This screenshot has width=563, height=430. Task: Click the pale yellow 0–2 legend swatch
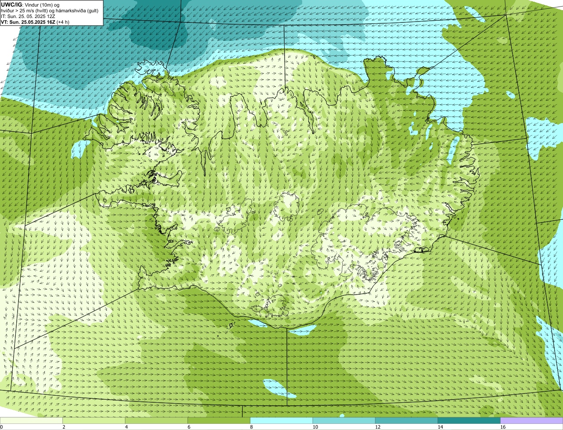[31, 420]
